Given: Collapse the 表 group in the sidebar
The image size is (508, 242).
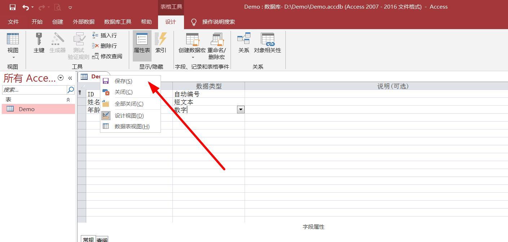Looking at the screenshot, I should pos(68,99).
